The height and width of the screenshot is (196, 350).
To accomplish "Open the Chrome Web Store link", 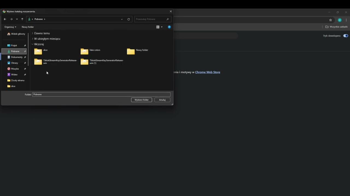I will point(208,72).
